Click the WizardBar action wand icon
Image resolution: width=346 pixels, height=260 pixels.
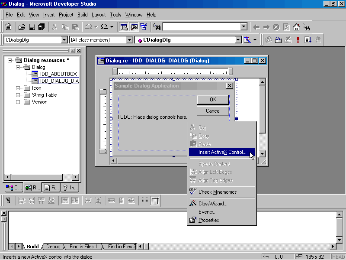click(x=247, y=40)
